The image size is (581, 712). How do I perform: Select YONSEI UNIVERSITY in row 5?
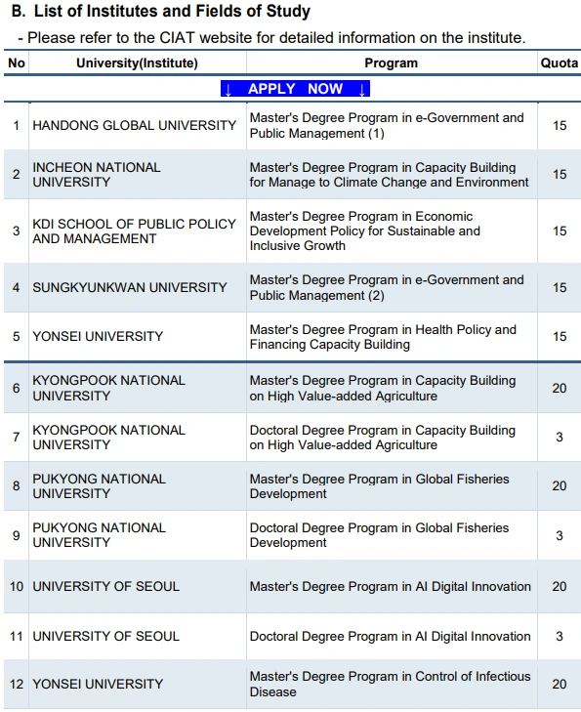click(98, 337)
